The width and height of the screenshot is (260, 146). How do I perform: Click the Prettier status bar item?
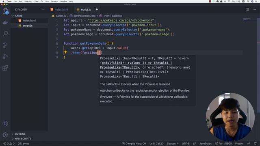(239, 144)
